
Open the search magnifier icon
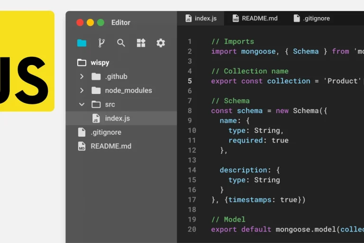[x=121, y=43]
